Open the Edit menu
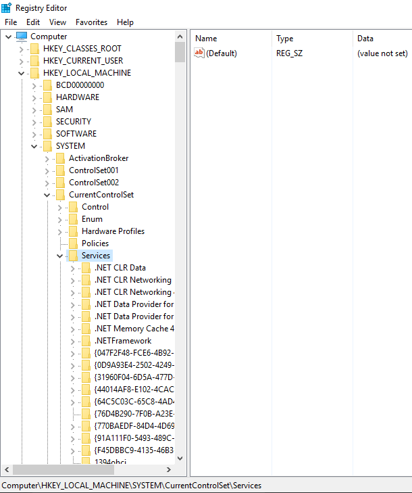Image resolution: width=412 pixels, height=493 pixels. point(33,22)
